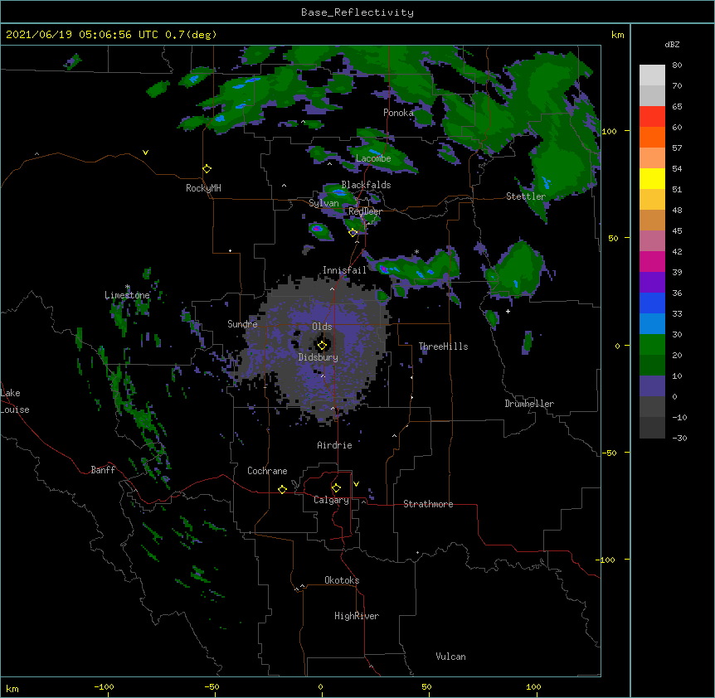Click the Airdrie label
715x698 pixels.
point(334,445)
